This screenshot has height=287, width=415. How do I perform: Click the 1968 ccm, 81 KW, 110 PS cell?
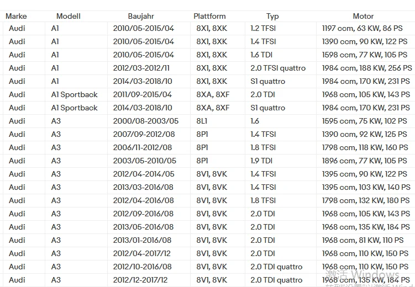[x=366, y=240]
